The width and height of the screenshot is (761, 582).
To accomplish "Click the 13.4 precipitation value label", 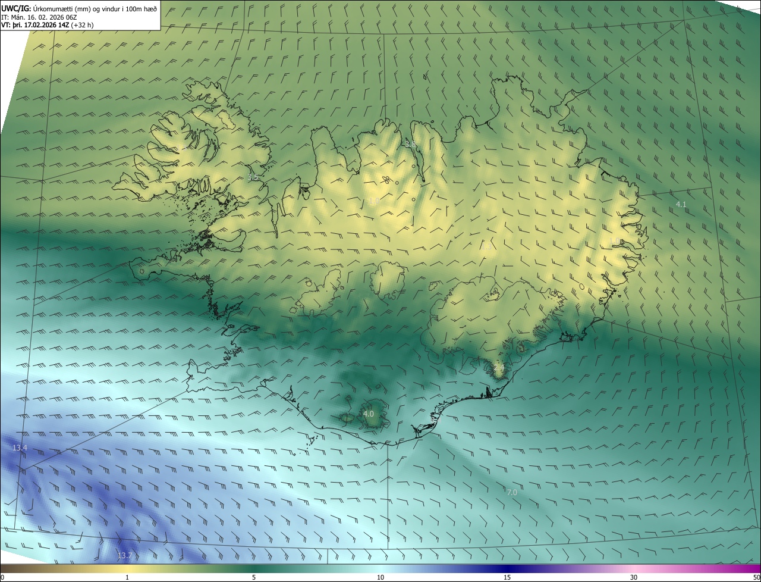I will (20, 448).
